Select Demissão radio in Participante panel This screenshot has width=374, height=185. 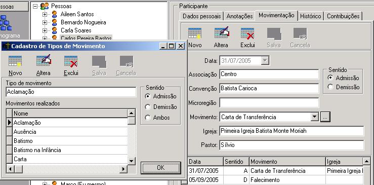[x=330, y=87]
